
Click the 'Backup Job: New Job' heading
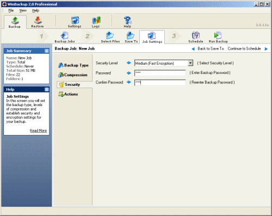coord(75,48)
